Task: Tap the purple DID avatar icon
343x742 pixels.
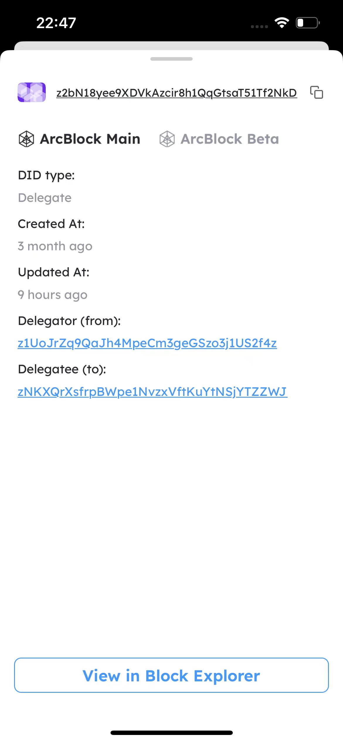Action: click(x=32, y=92)
